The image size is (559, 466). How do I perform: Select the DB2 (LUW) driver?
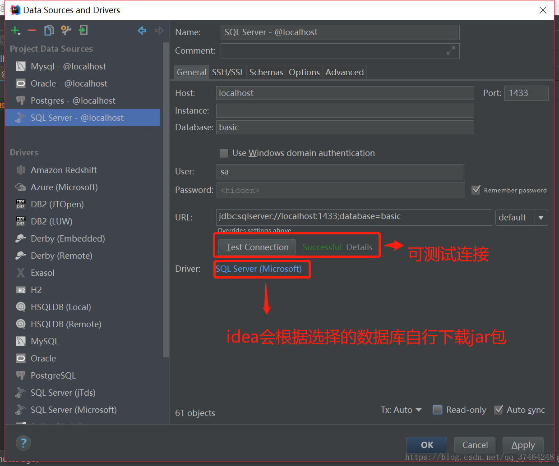coord(82,221)
